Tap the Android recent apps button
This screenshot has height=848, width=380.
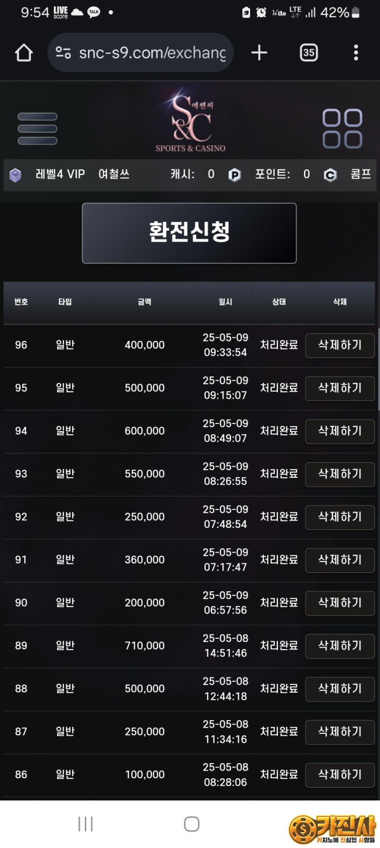coord(85,824)
